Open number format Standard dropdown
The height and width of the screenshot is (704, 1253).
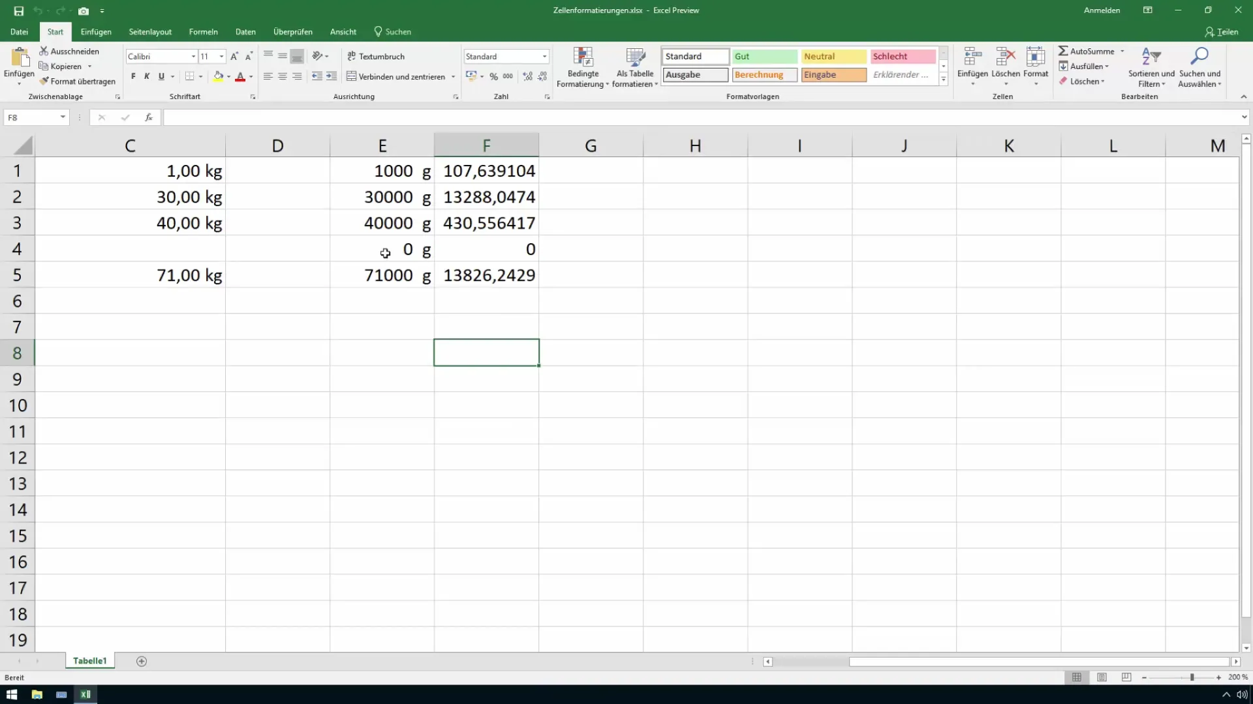click(544, 57)
